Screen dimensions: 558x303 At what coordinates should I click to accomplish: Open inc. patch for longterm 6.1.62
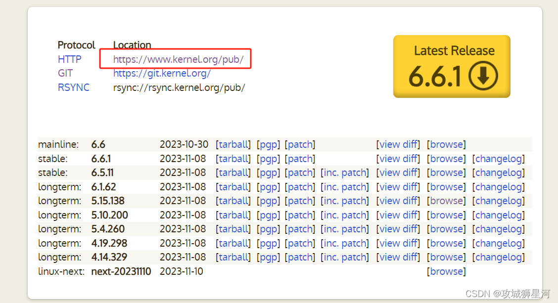(345, 187)
